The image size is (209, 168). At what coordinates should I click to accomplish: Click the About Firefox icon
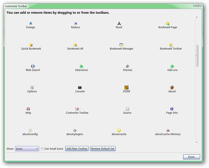click(x=172, y=88)
